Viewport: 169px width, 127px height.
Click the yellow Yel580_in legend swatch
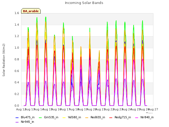pos(64,117)
